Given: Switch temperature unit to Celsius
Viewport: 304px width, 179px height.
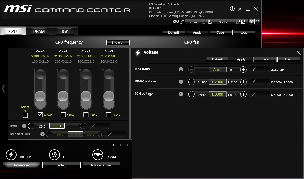Looking at the screenshot, I should 251,22.
